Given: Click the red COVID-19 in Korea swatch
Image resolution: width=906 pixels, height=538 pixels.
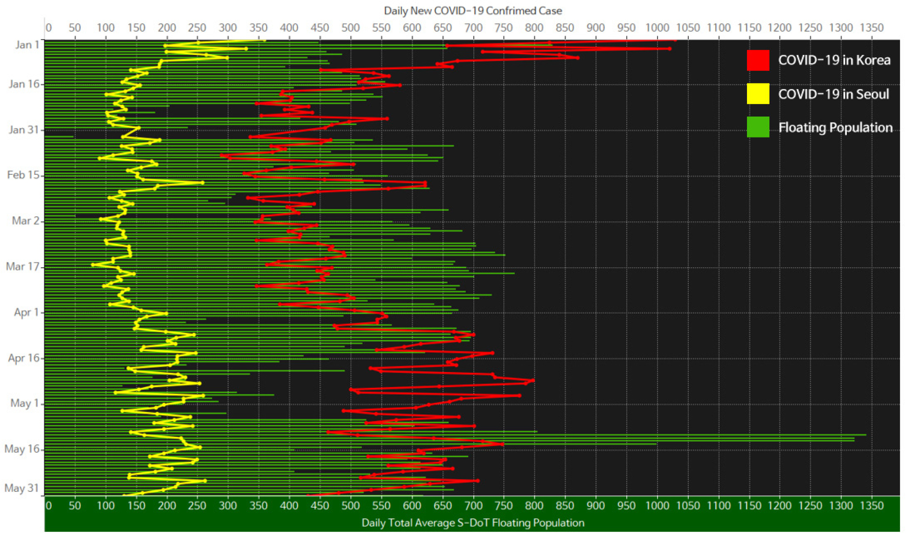Looking at the screenshot, I should [758, 60].
